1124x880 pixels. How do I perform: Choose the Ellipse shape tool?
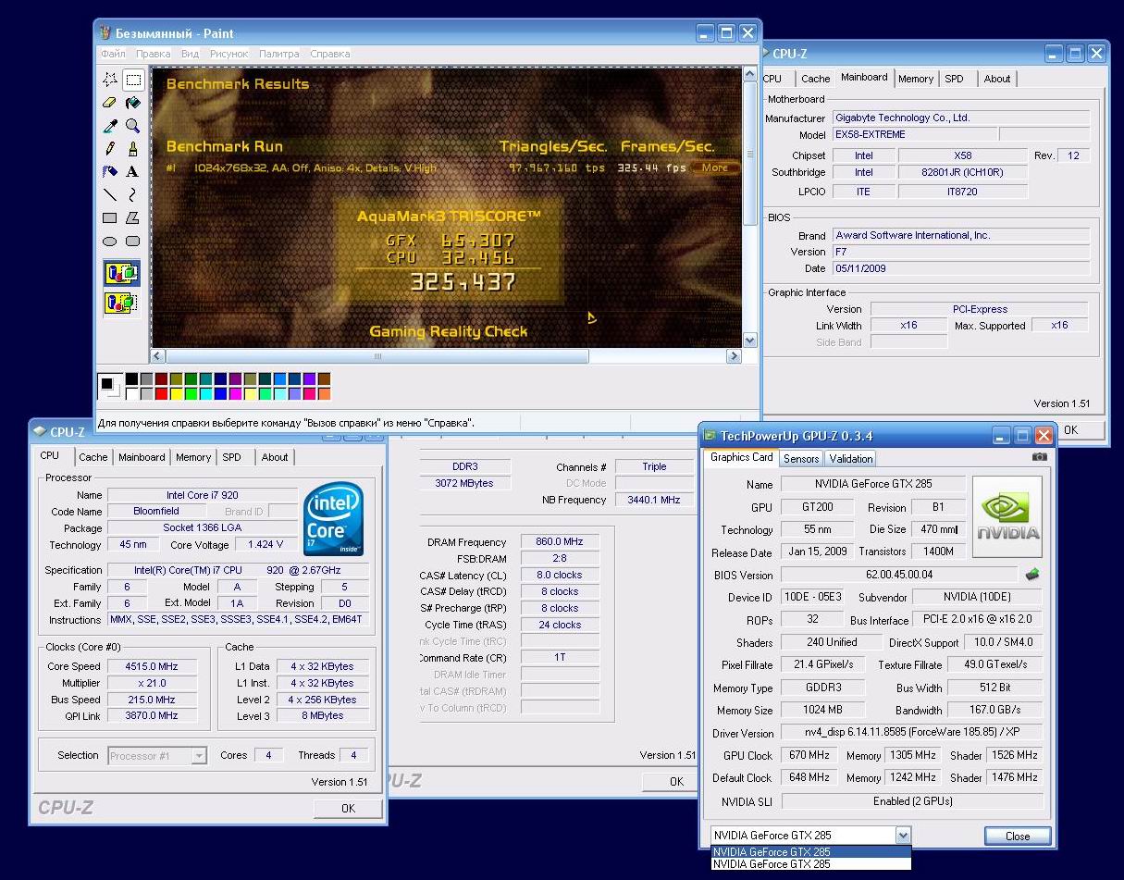tap(110, 242)
